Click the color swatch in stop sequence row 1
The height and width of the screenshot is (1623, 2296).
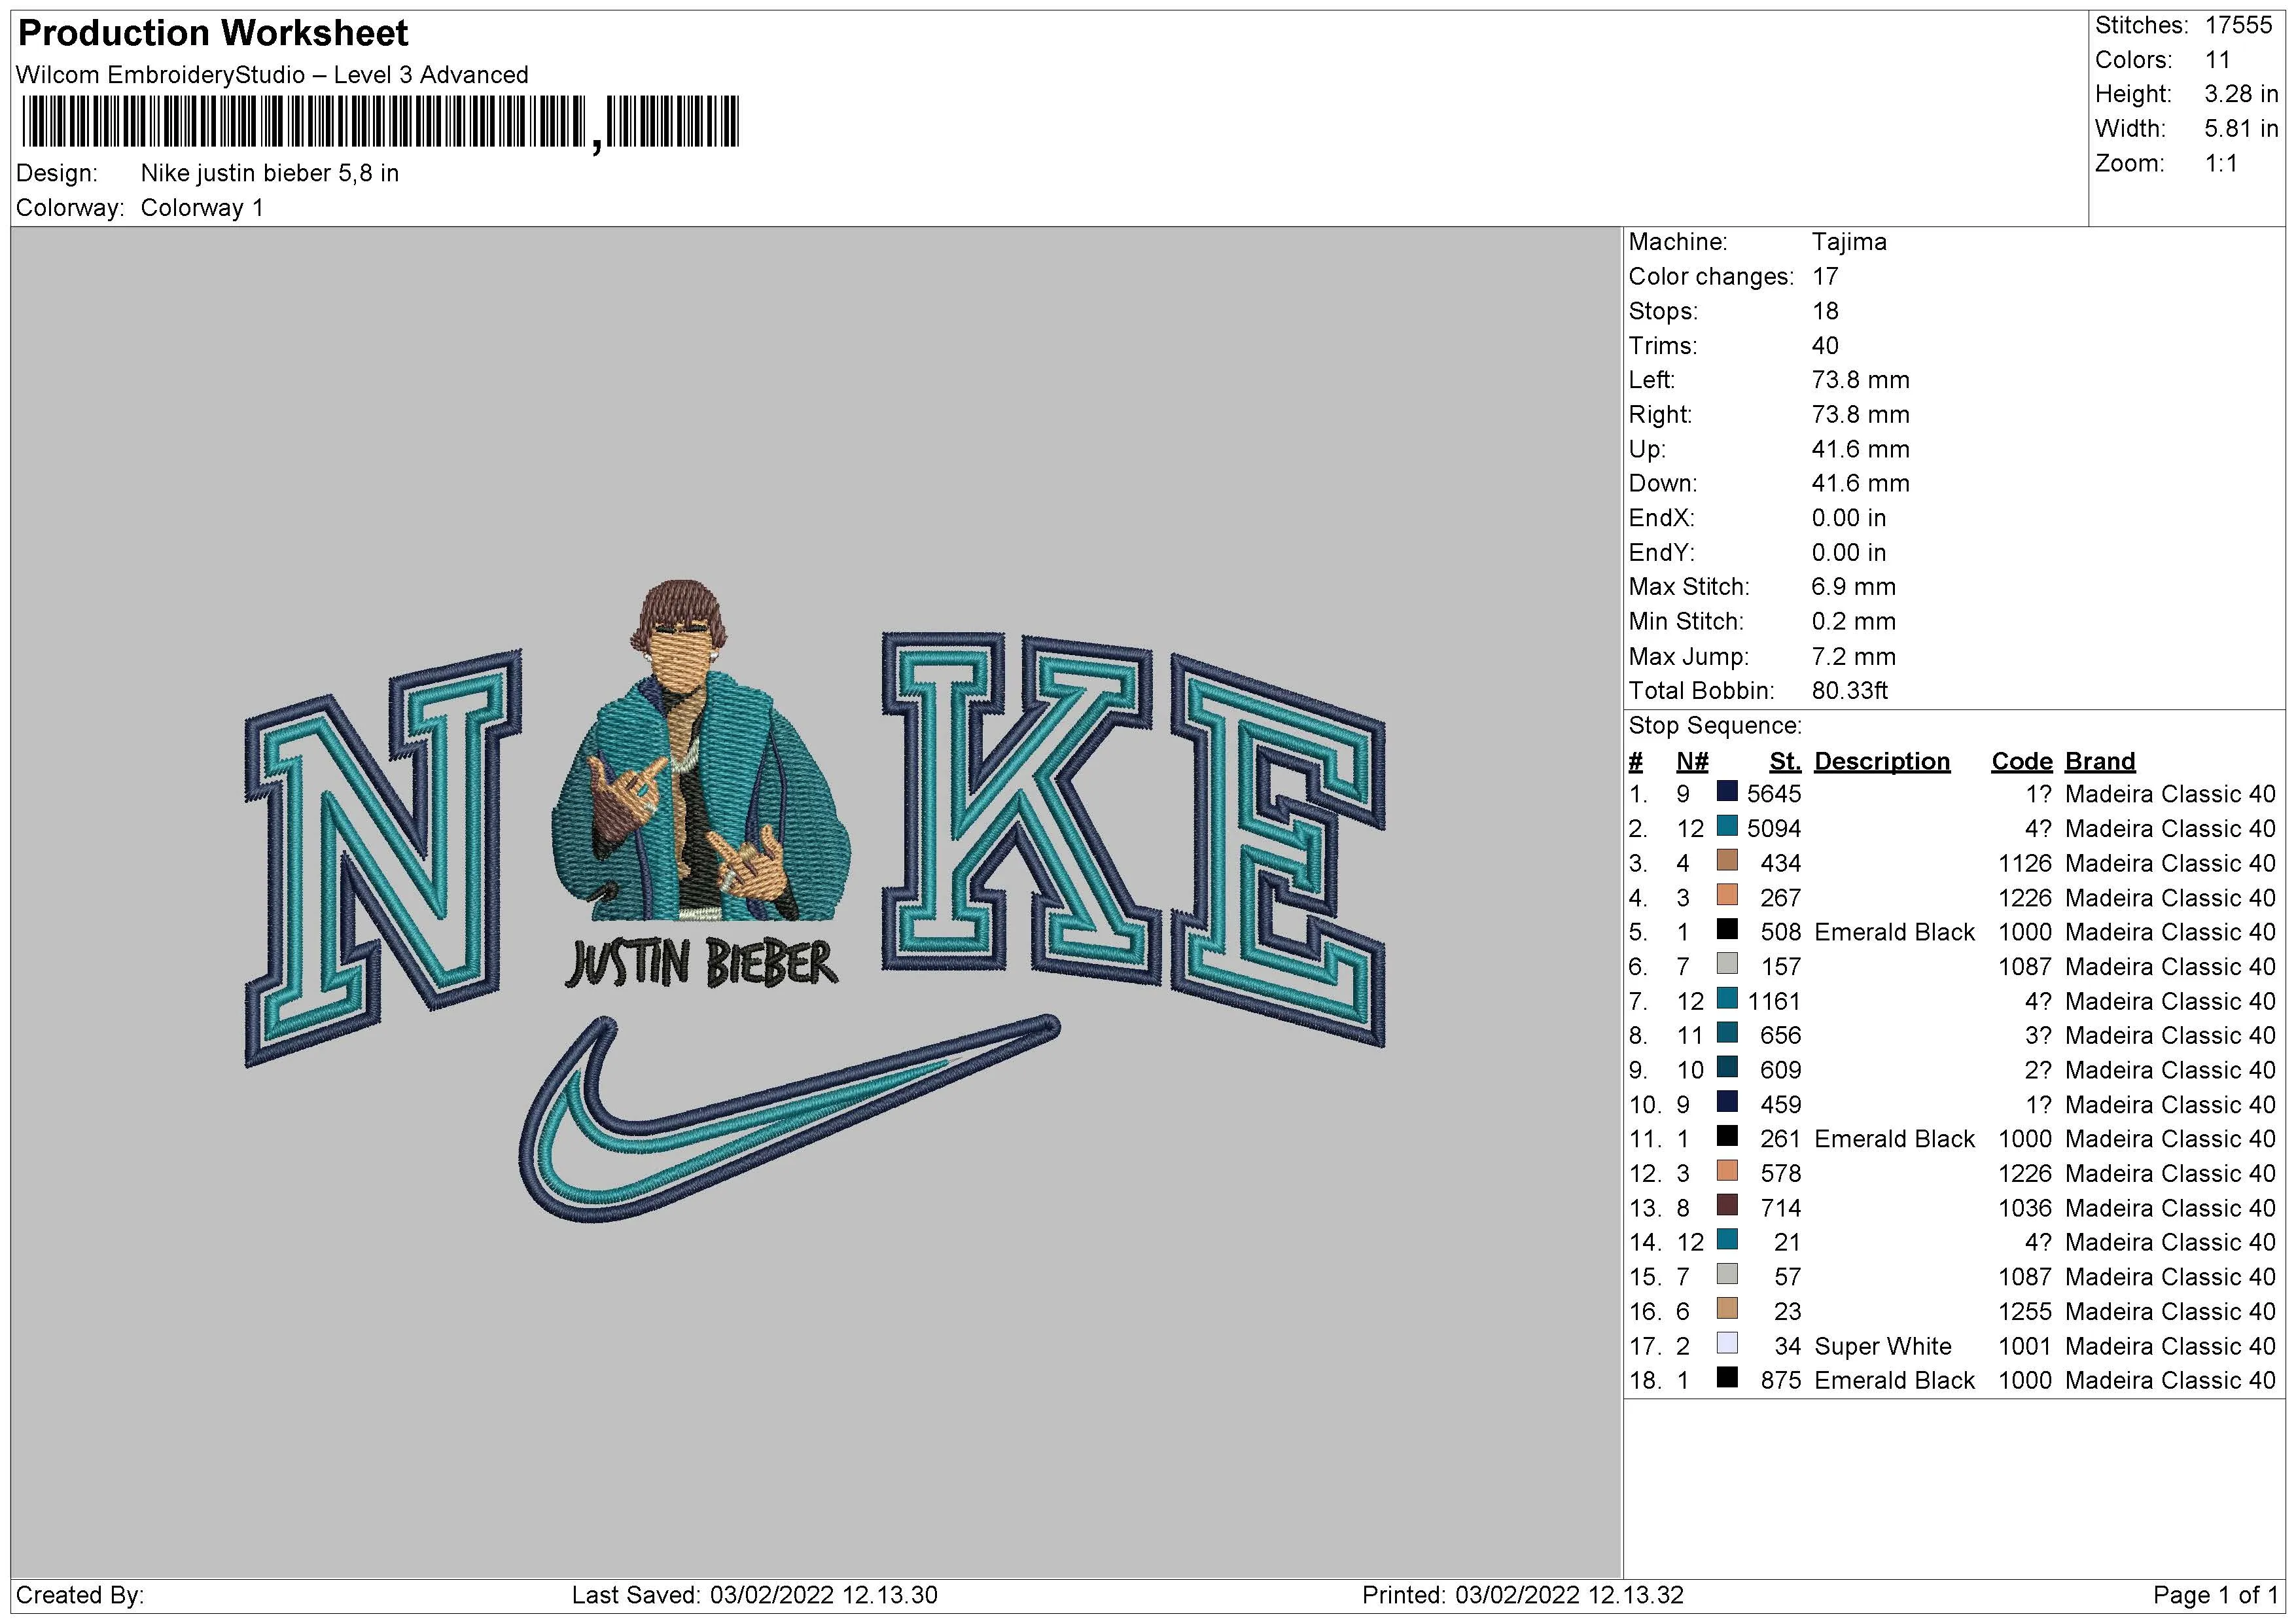coord(1727,792)
